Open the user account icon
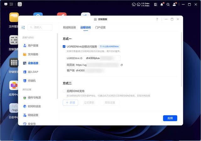 (175, 4)
